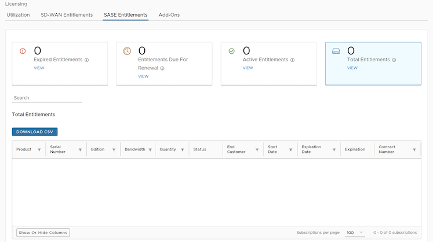Open the SD-WAN Entitlements tab
433x242 pixels.
click(67, 14)
